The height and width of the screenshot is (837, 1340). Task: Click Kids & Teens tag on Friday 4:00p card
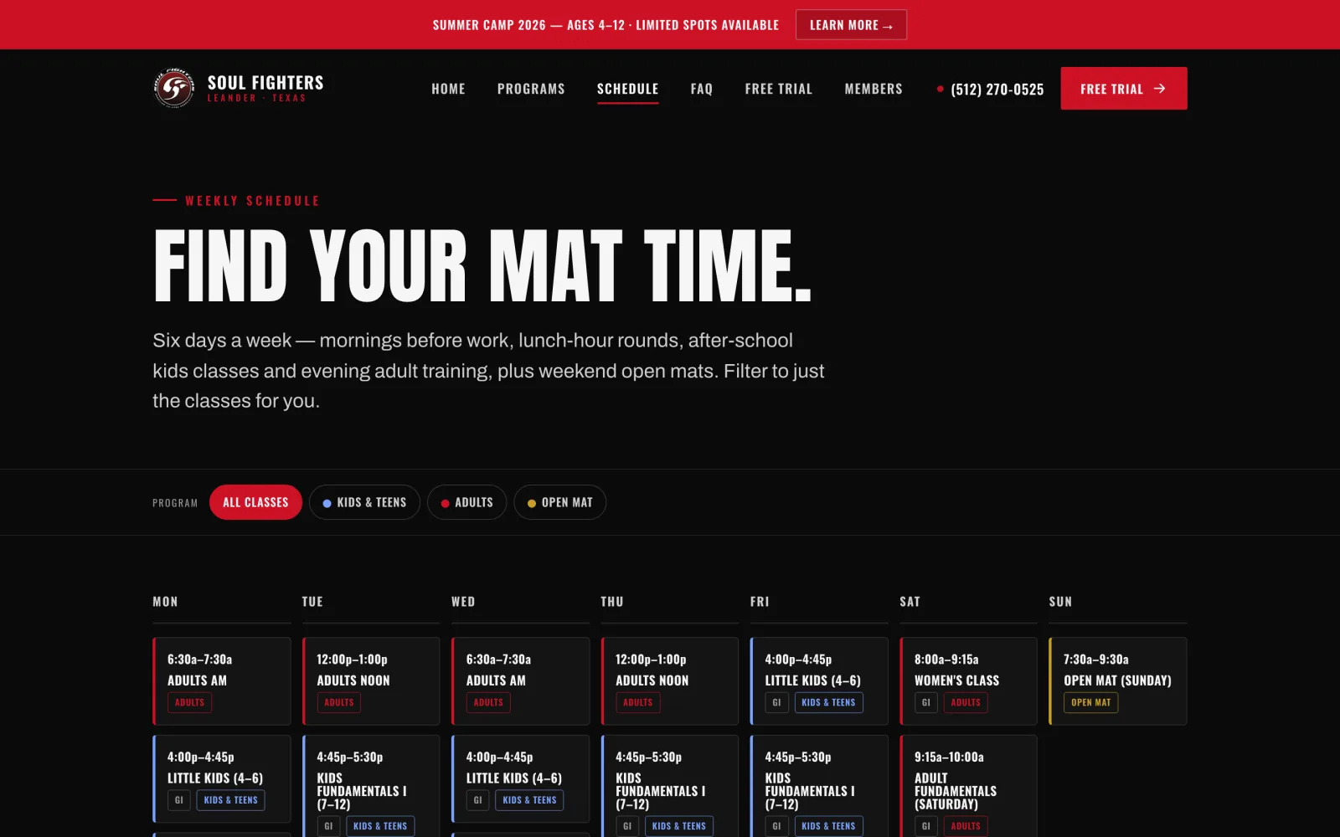828,702
